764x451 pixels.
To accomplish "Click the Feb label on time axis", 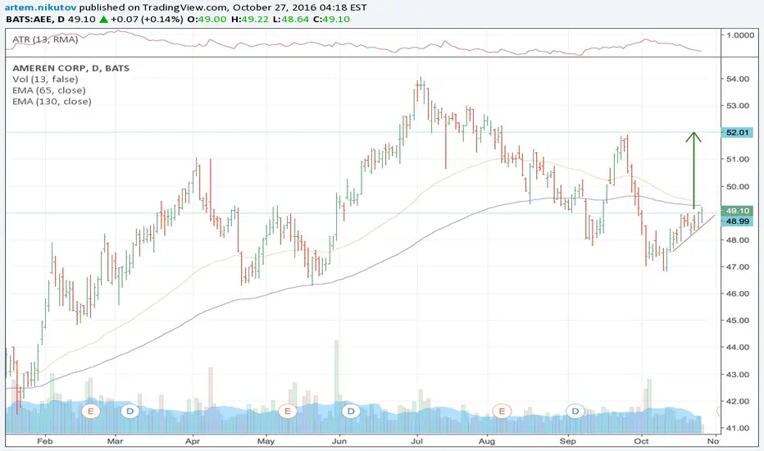I will 44,441.
